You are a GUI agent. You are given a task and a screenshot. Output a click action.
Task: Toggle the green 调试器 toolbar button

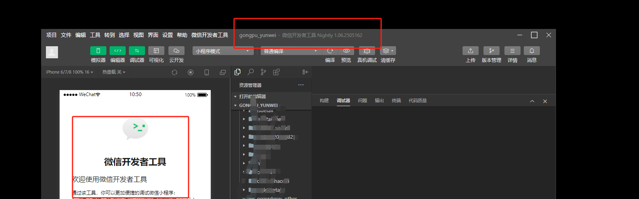tap(137, 51)
